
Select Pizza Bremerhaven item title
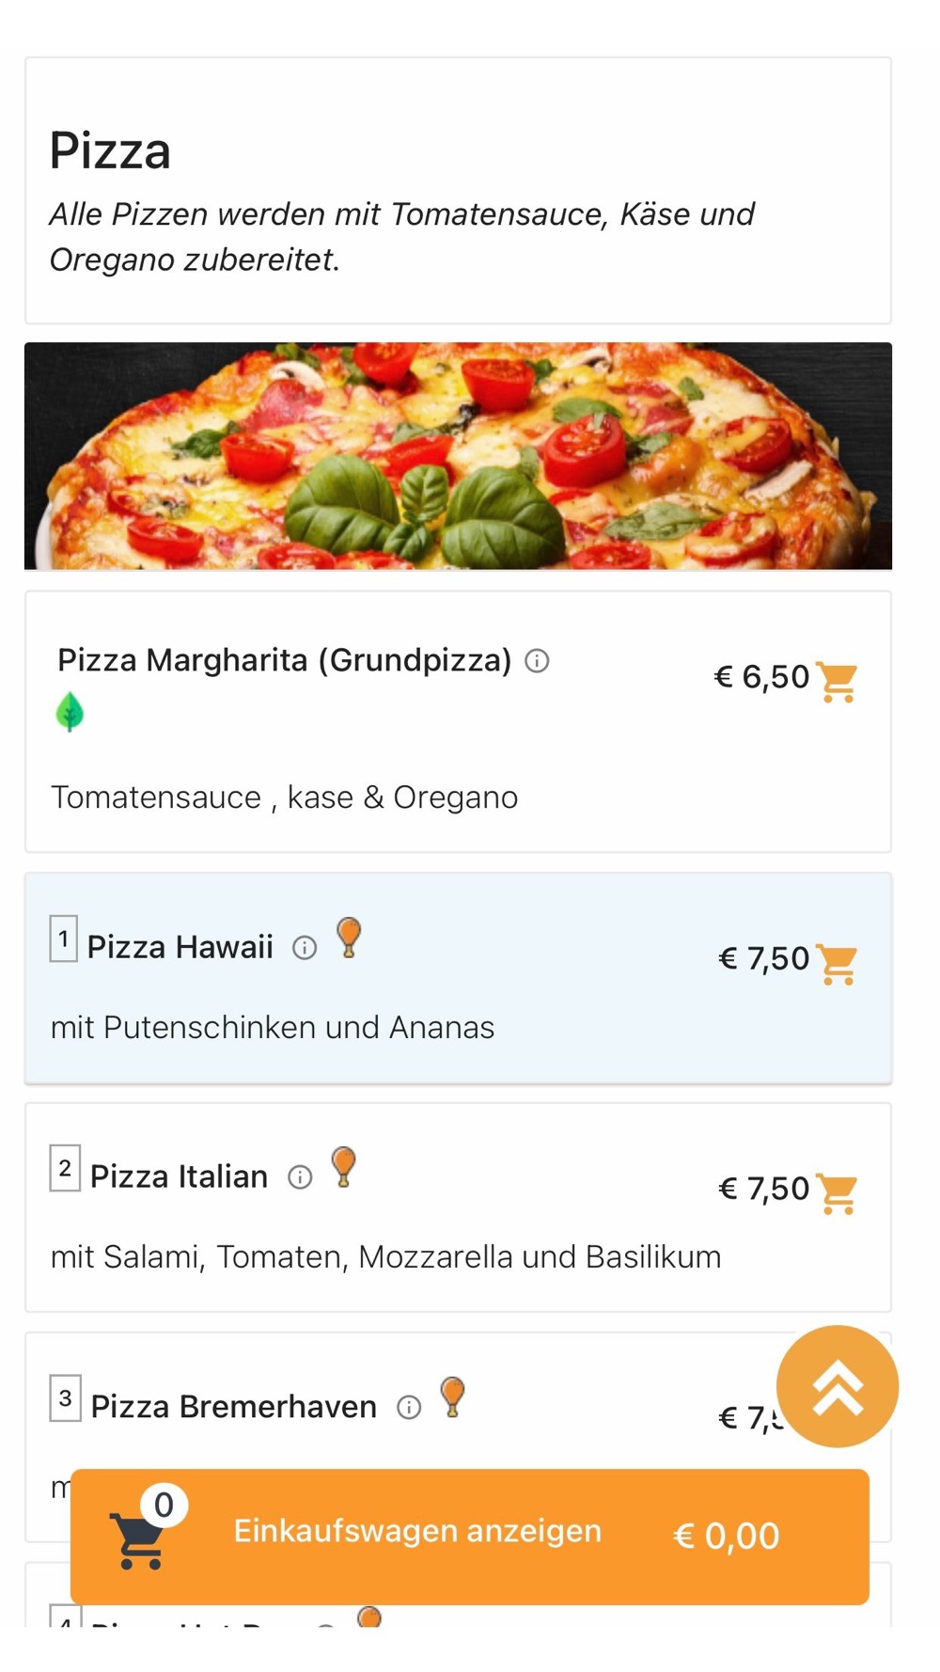[234, 1407]
